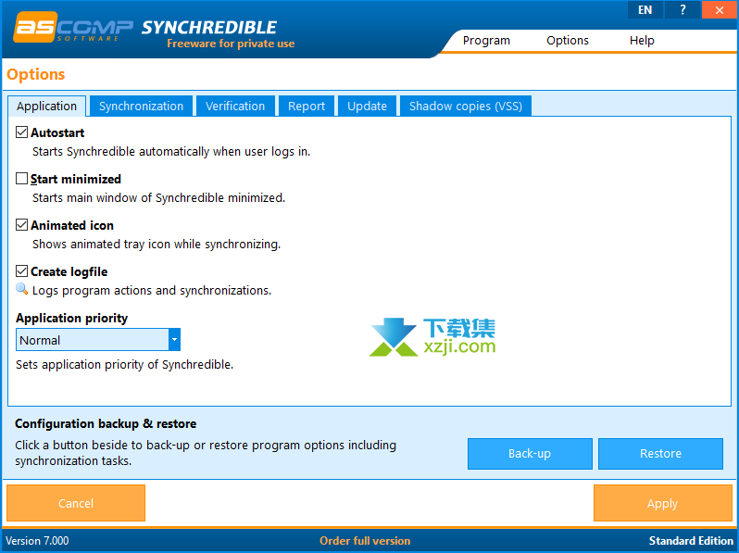Click the Configuration backup & restore heading
The width and height of the screenshot is (739, 553).
click(106, 423)
